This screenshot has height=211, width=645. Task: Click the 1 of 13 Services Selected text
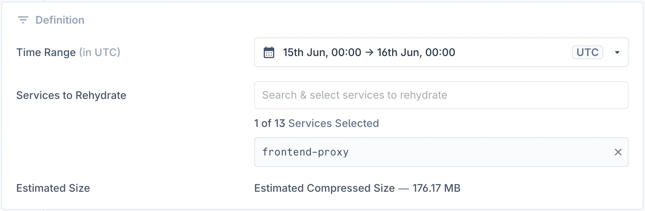pos(316,123)
